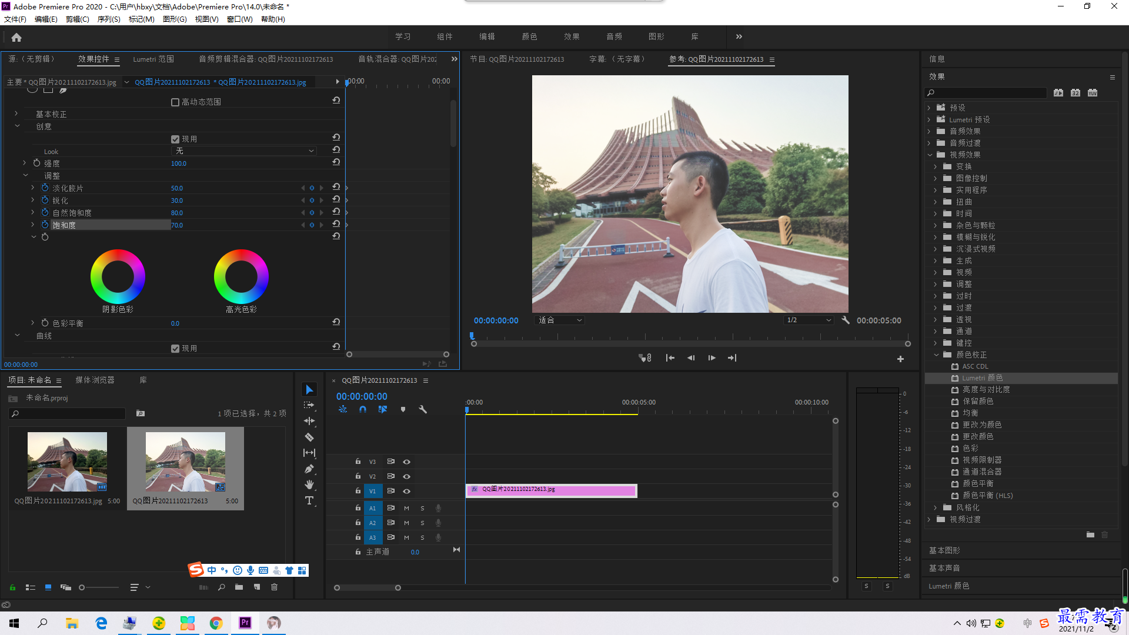Viewport: 1129px width, 635px height.
Task: Reset the Sharpen parameter
Action: coord(336,199)
